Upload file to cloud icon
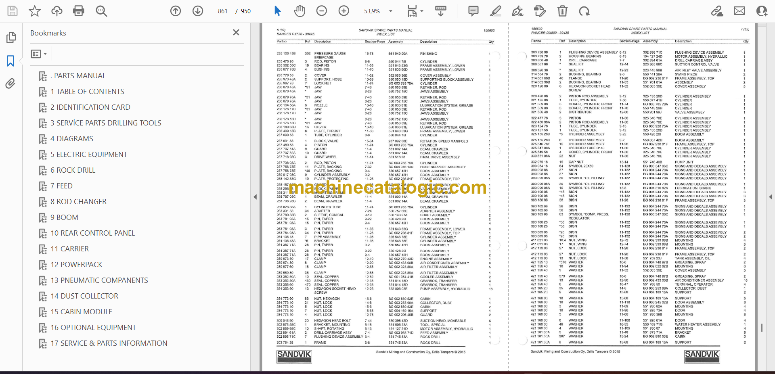The height and width of the screenshot is (374, 775). [57, 11]
